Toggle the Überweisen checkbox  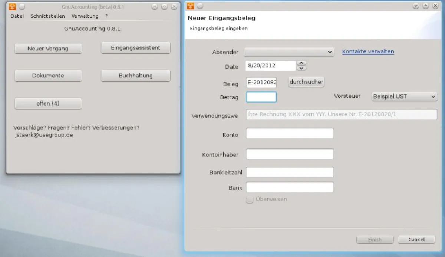(x=250, y=200)
